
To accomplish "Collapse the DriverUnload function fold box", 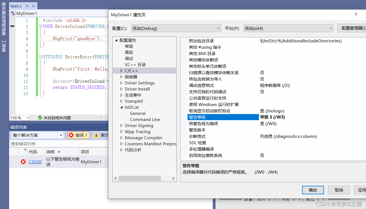I will [40, 27].
